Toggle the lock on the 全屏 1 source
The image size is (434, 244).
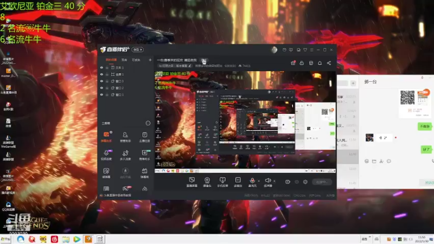point(107,74)
